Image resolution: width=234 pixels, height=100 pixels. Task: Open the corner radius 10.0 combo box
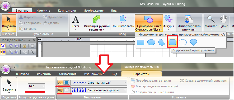coord(36,86)
